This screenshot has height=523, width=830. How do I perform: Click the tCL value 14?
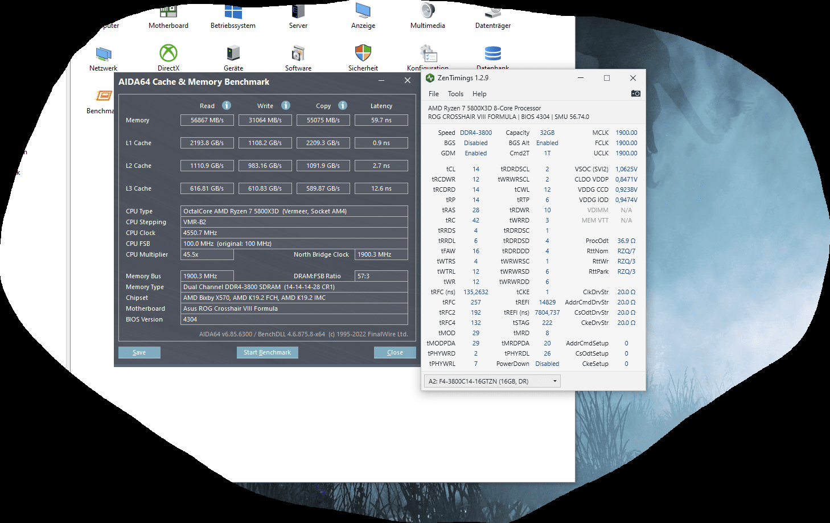pyautogui.click(x=476, y=169)
